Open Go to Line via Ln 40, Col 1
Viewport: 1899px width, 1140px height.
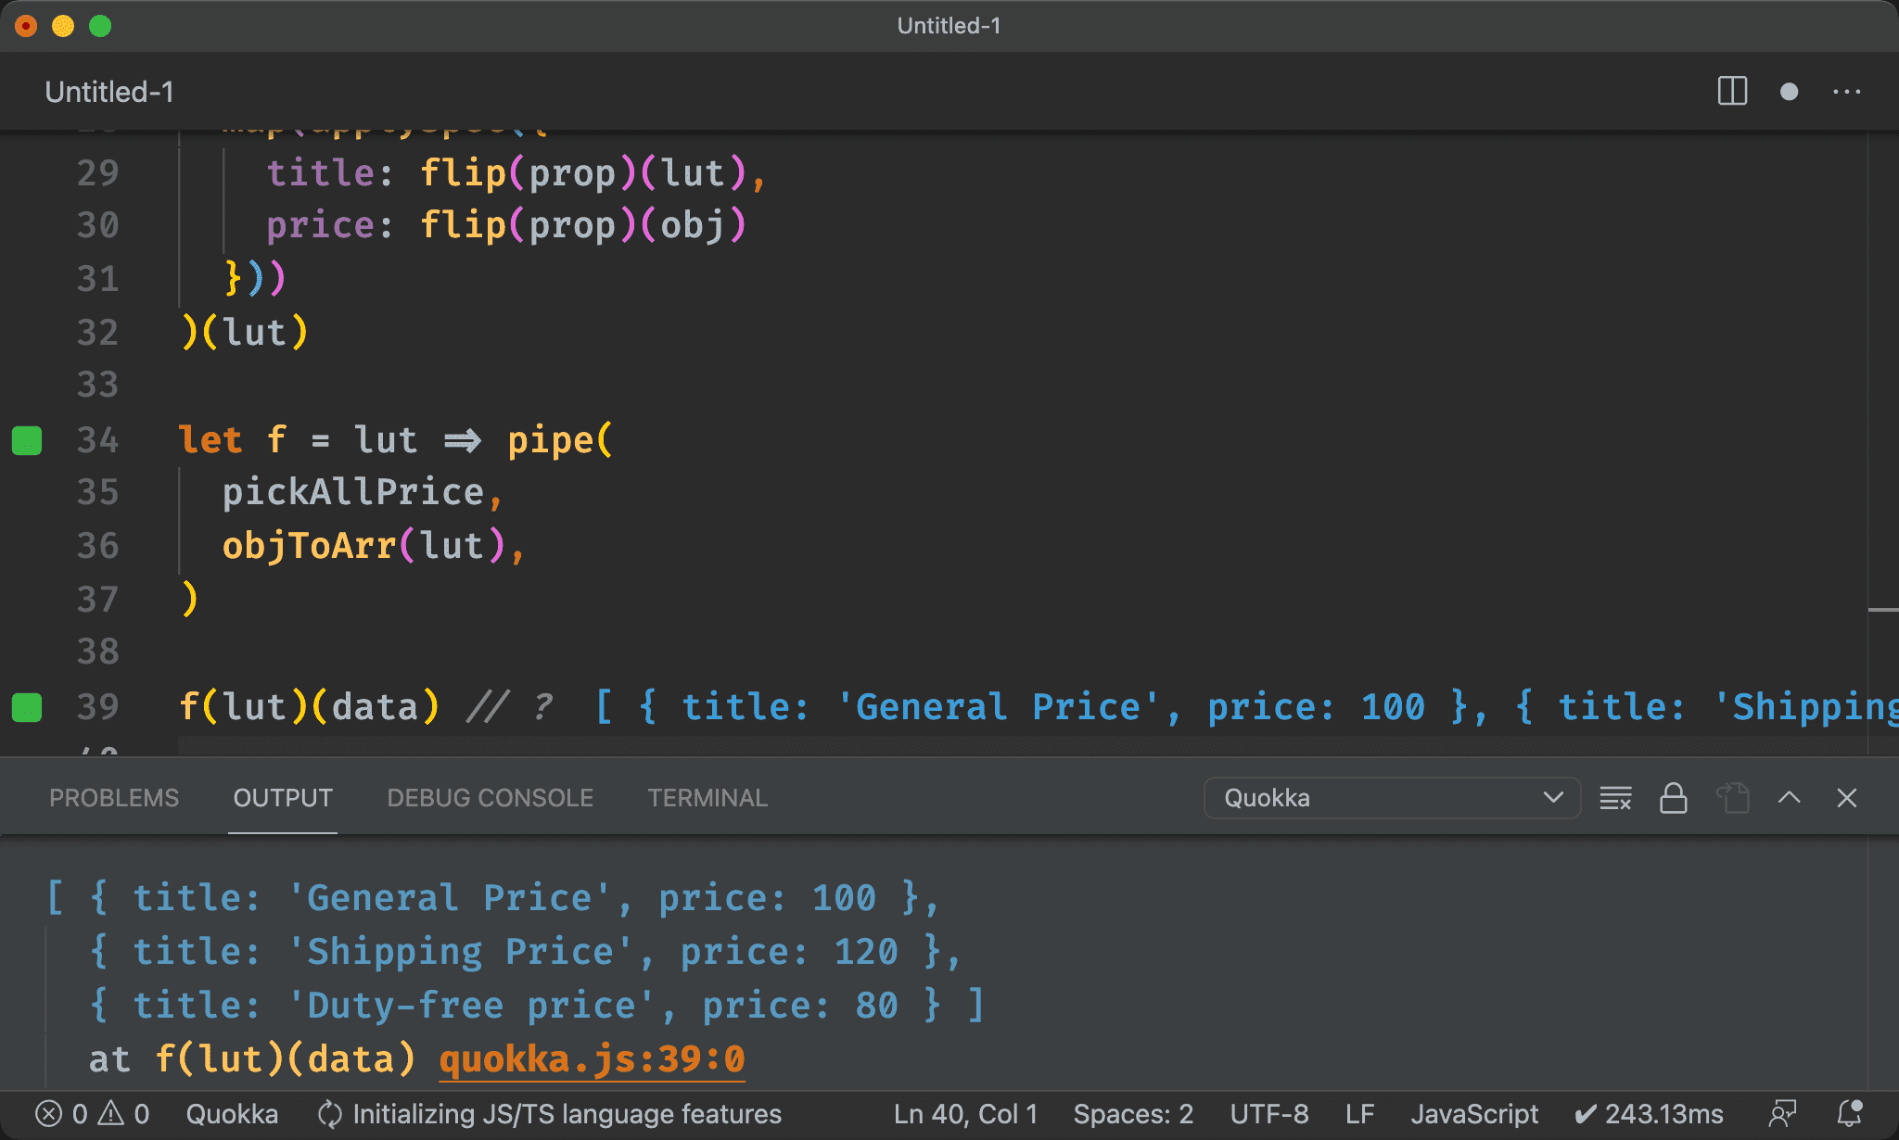tap(965, 1114)
